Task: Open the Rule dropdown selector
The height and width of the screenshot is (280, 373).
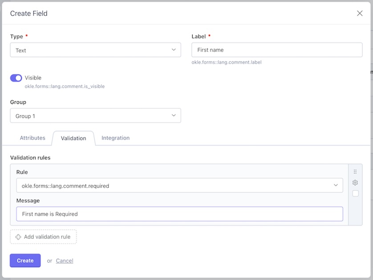Action: (178, 186)
